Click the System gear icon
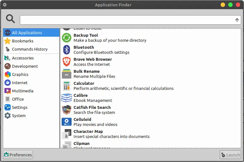Image resolution: width=244 pixels, height=162 pixels. (8, 116)
